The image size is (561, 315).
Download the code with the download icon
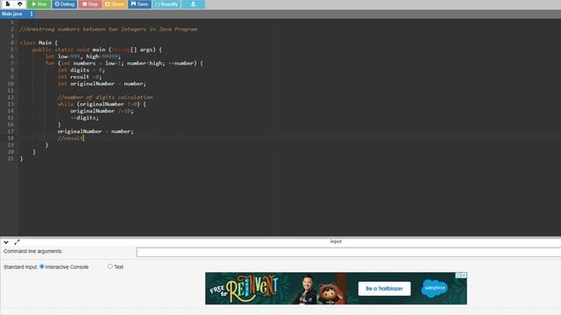pos(193,3)
